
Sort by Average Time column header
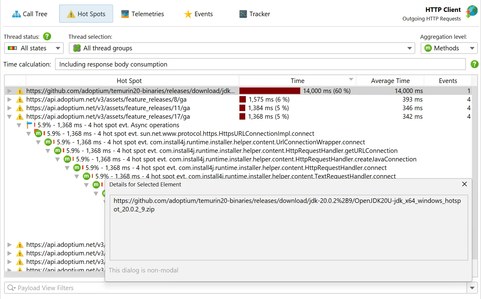point(390,81)
